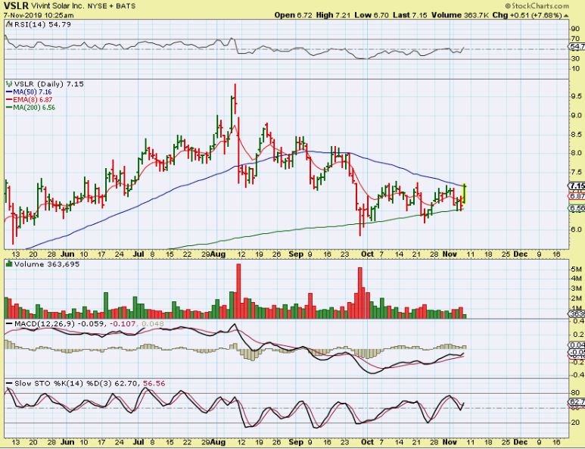Click the Volume 363.7K header value

tap(459, 15)
